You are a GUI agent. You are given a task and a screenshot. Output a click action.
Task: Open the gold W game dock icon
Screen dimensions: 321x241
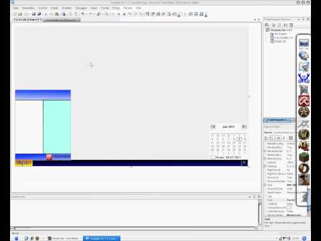[304, 135]
